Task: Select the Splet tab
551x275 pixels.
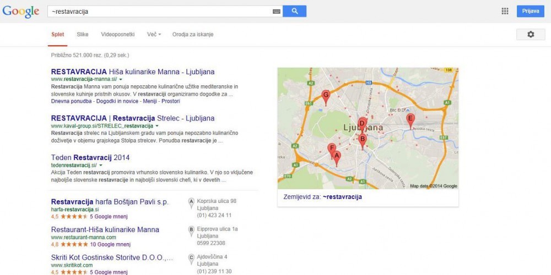Action: point(58,34)
